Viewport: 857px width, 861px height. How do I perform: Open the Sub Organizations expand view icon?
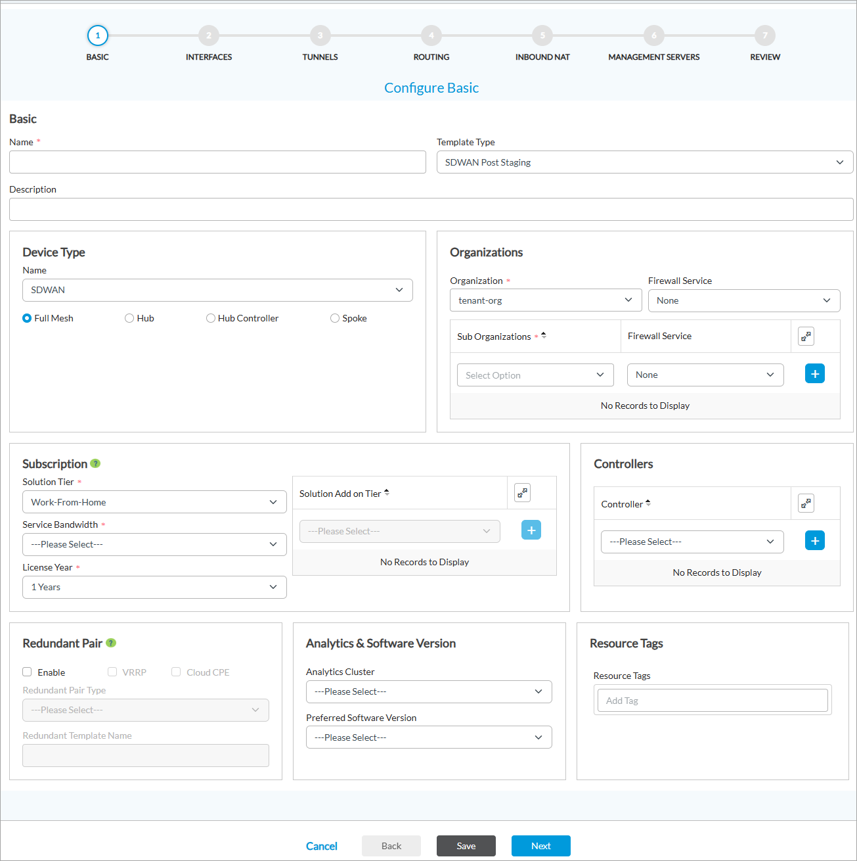click(806, 335)
